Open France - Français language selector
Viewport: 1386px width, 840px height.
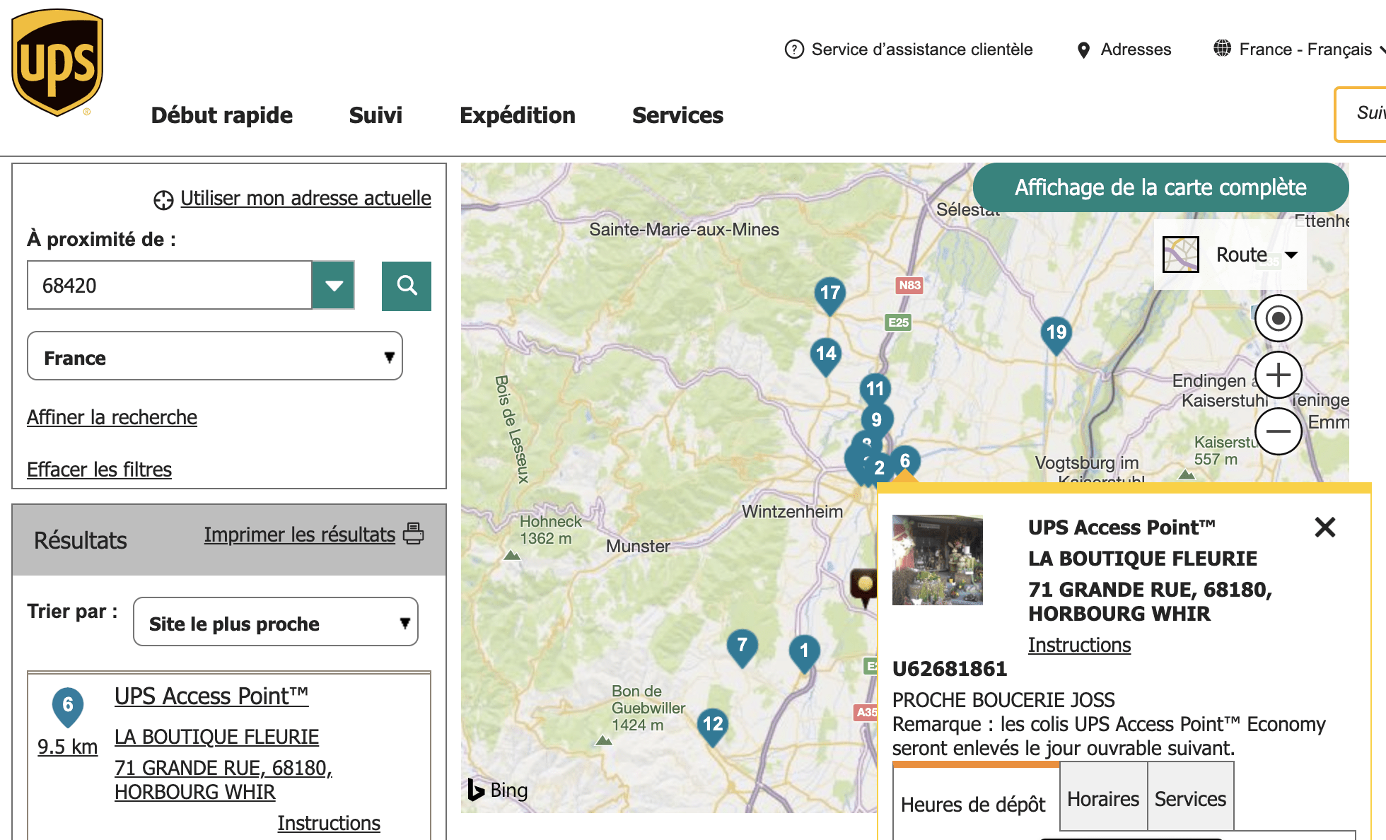point(1300,49)
